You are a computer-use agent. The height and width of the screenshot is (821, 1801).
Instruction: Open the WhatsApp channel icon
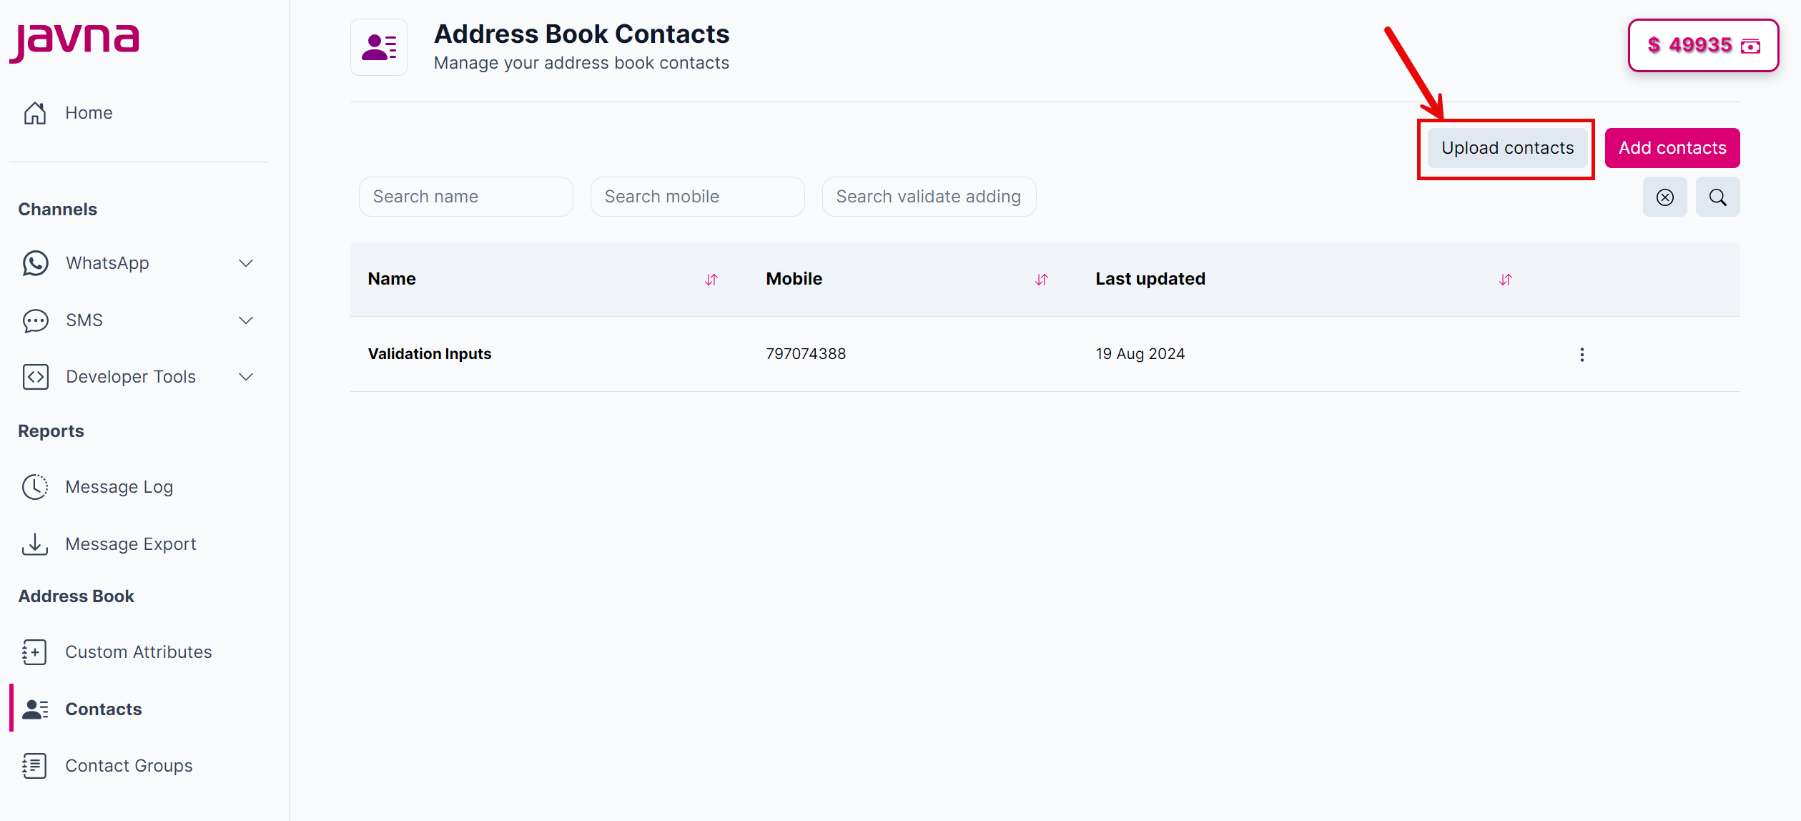pos(35,263)
